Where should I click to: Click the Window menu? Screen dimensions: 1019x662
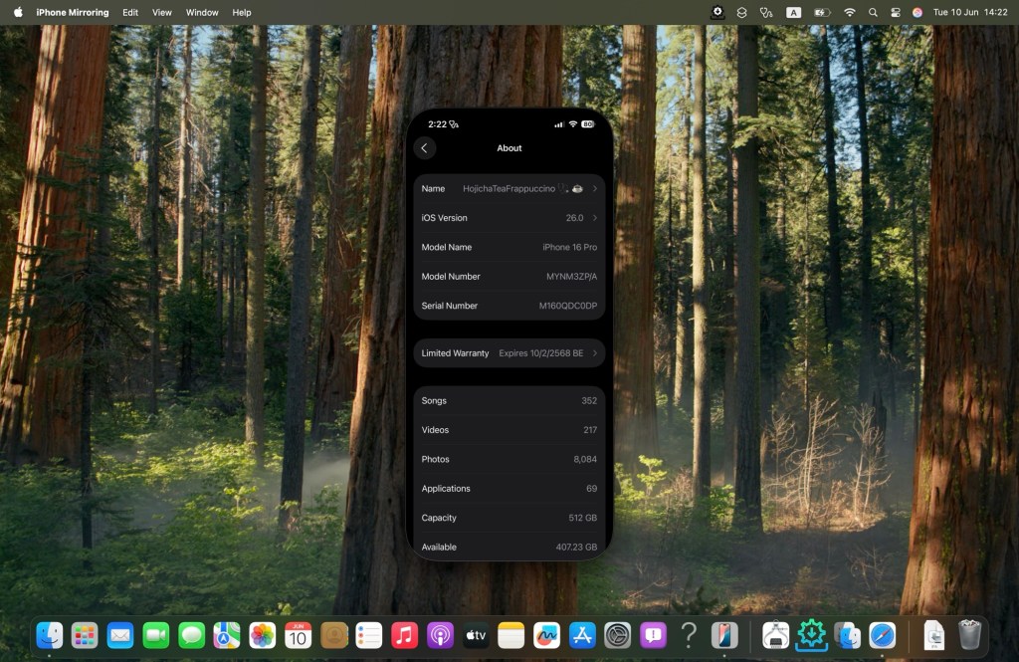coord(202,12)
